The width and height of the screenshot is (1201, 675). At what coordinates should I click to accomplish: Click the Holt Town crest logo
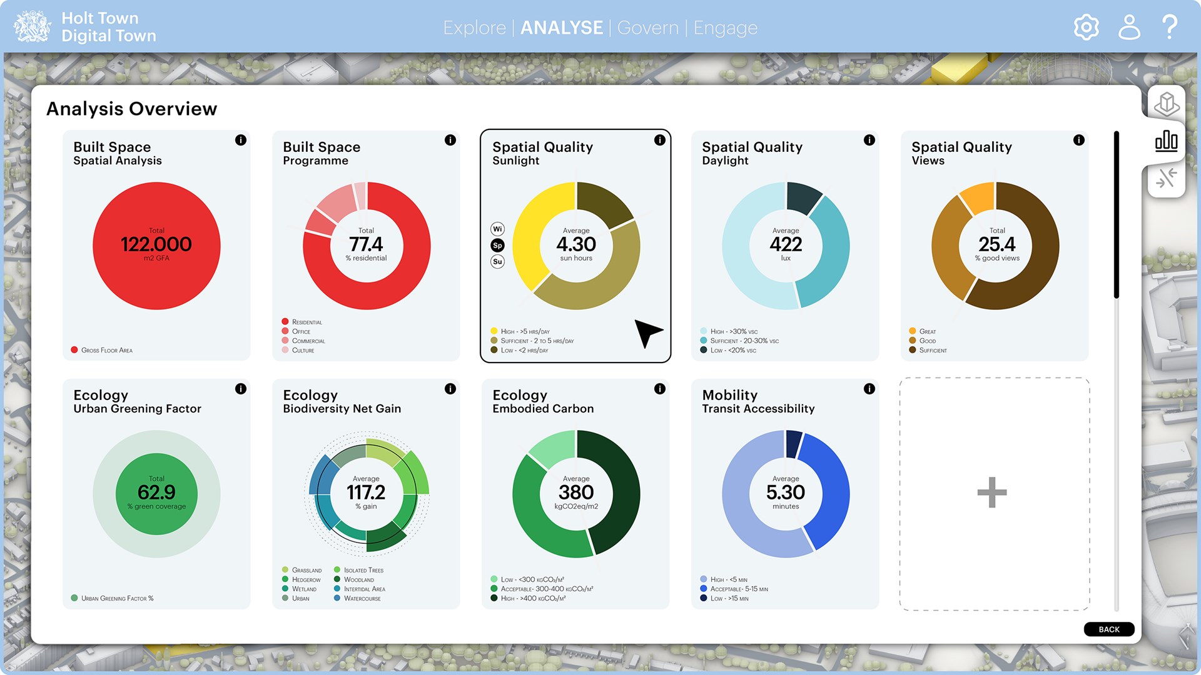pos(33,27)
